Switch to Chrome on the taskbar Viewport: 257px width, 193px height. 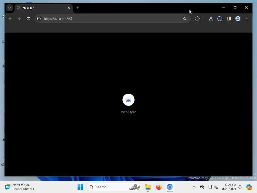click(x=170, y=187)
